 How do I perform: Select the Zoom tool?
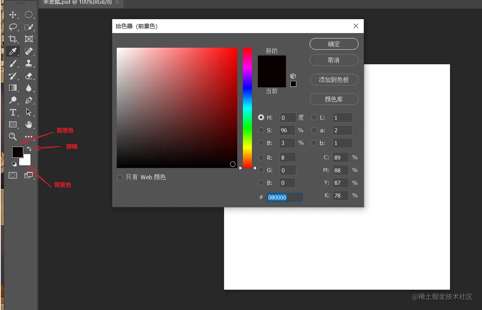pos(13,137)
